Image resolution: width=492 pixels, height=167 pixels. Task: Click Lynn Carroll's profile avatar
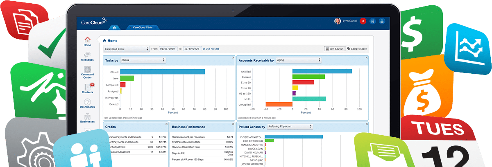[337, 21]
